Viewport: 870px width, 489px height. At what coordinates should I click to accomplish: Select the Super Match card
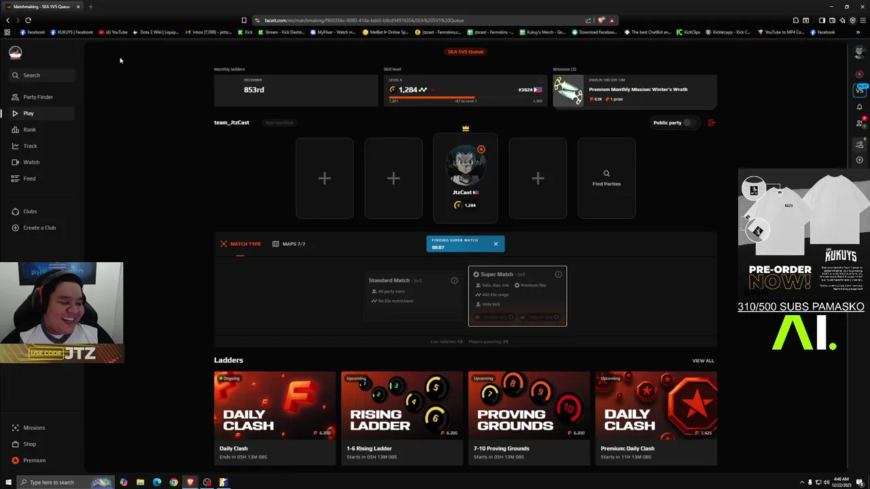(517, 296)
